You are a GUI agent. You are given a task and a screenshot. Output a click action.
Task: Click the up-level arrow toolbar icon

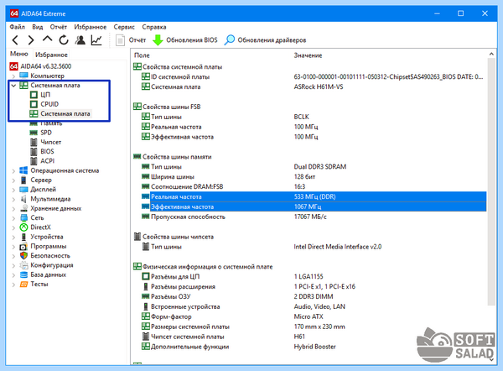coord(47,39)
